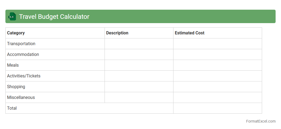Open the FormatExcel.com link
This screenshot has height=129, width=281.
click(x=260, y=121)
